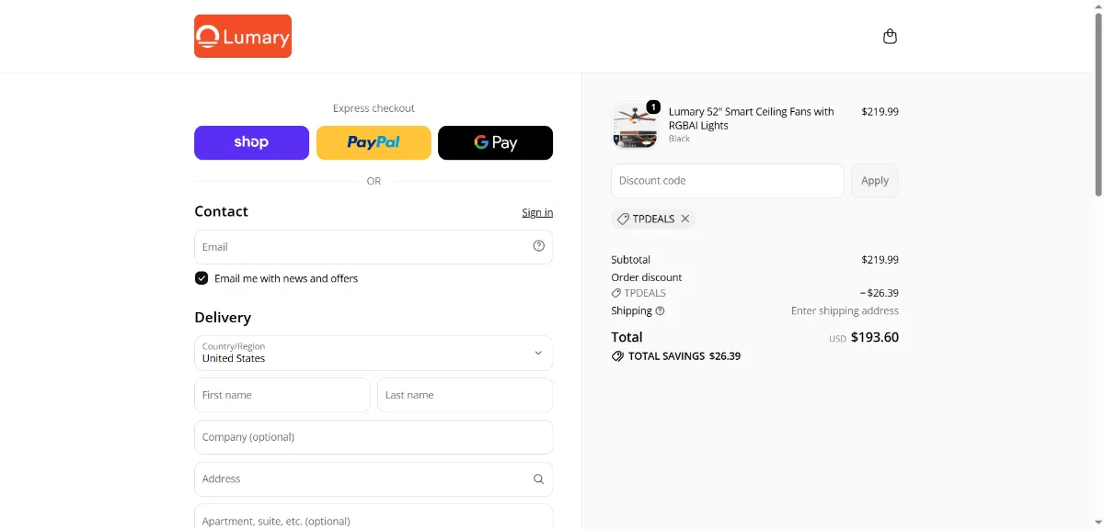Click the Total amount $193.60

tap(875, 337)
